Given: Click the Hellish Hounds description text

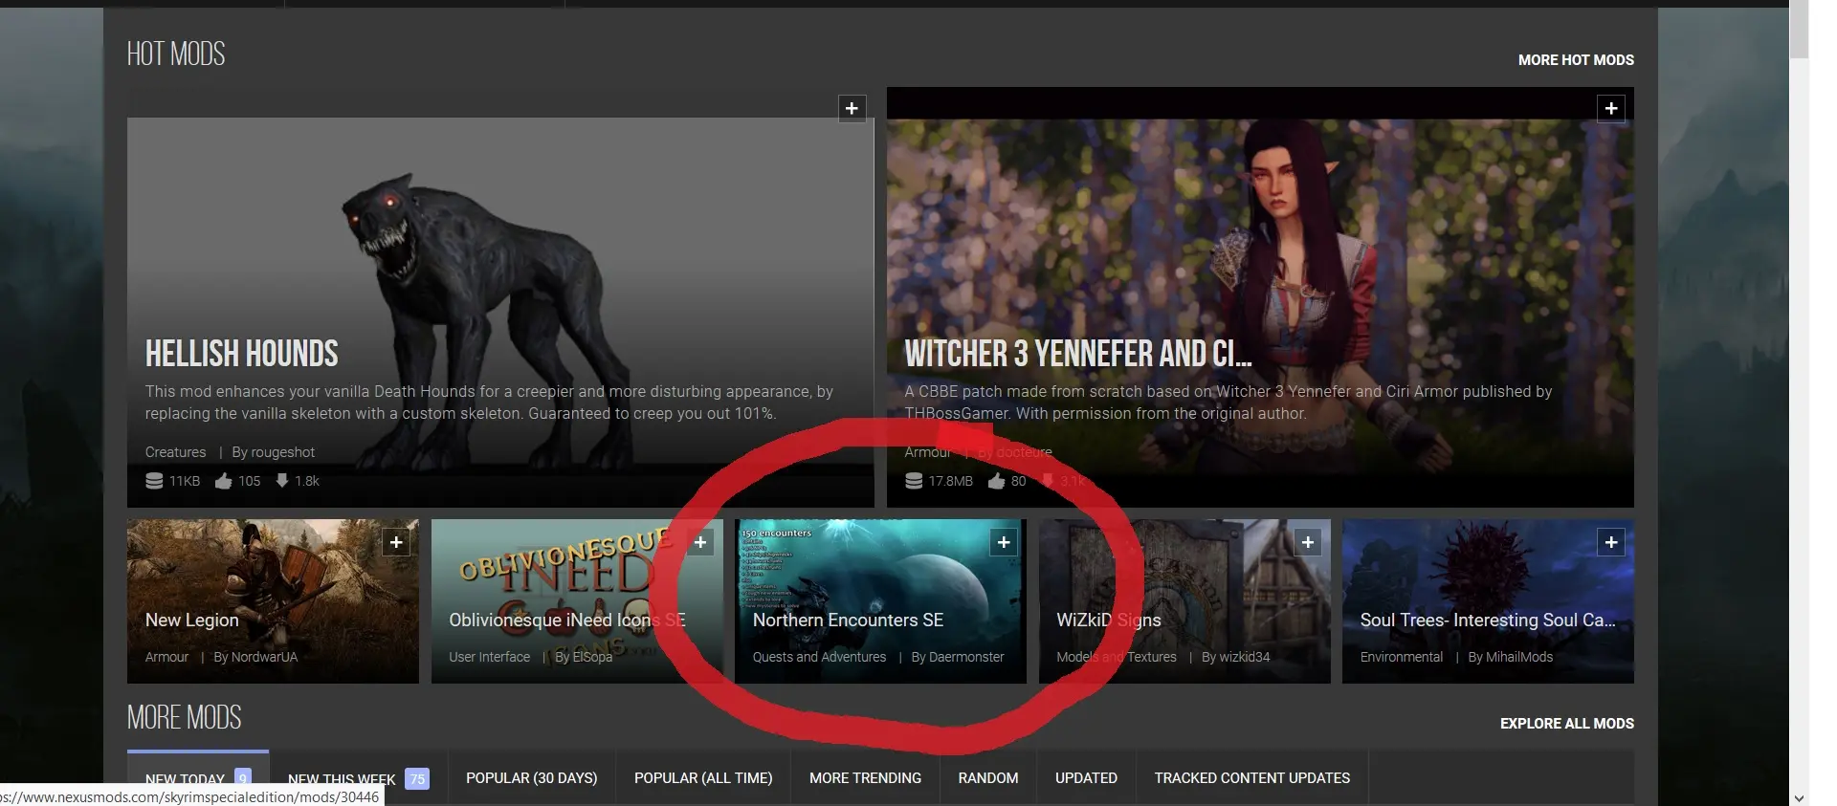Looking at the screenshot, I should 489,403.
